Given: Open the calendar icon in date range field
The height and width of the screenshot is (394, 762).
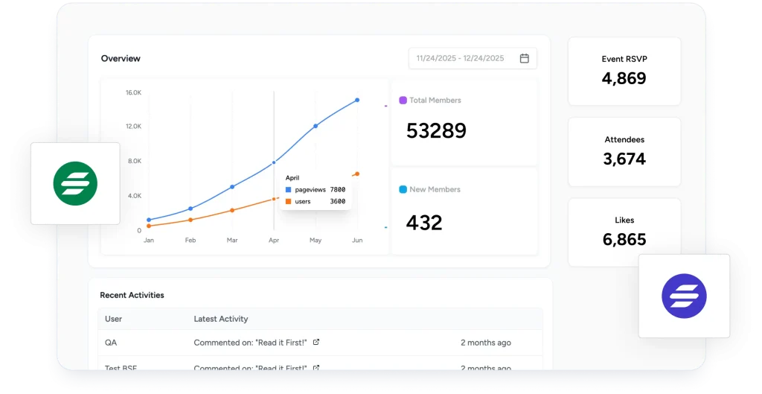Looking at the screenshot, I should pos(525,58).
